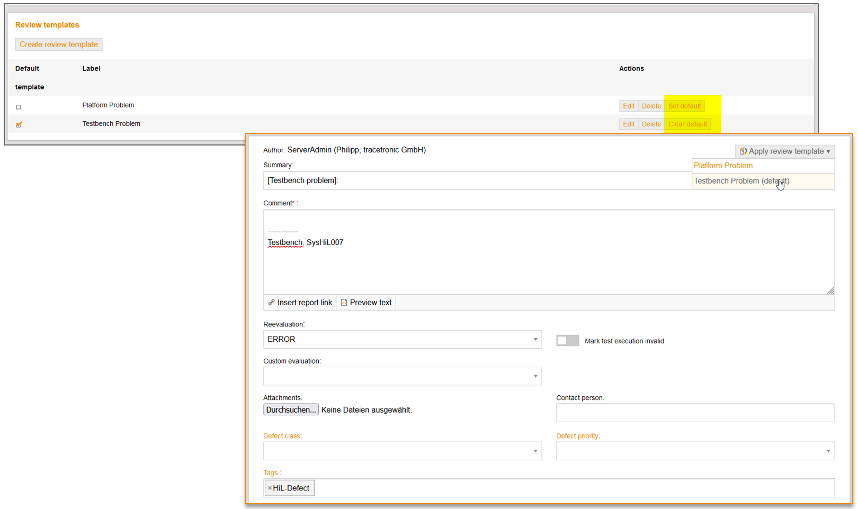Edit the Platform Problem template
The height and width of the screenshot is (509, 858).
tap(628, 106)
